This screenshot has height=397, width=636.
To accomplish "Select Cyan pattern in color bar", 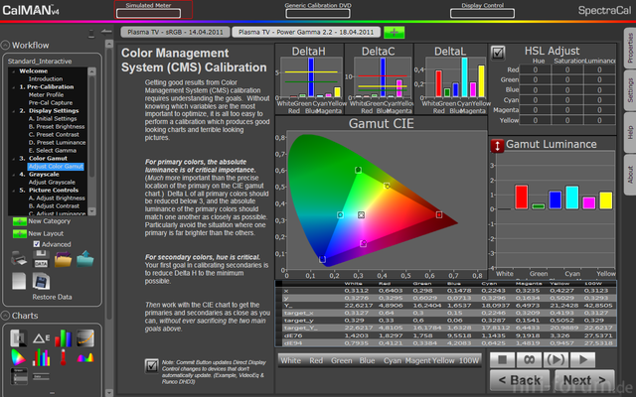I will [x=393, y=360].
